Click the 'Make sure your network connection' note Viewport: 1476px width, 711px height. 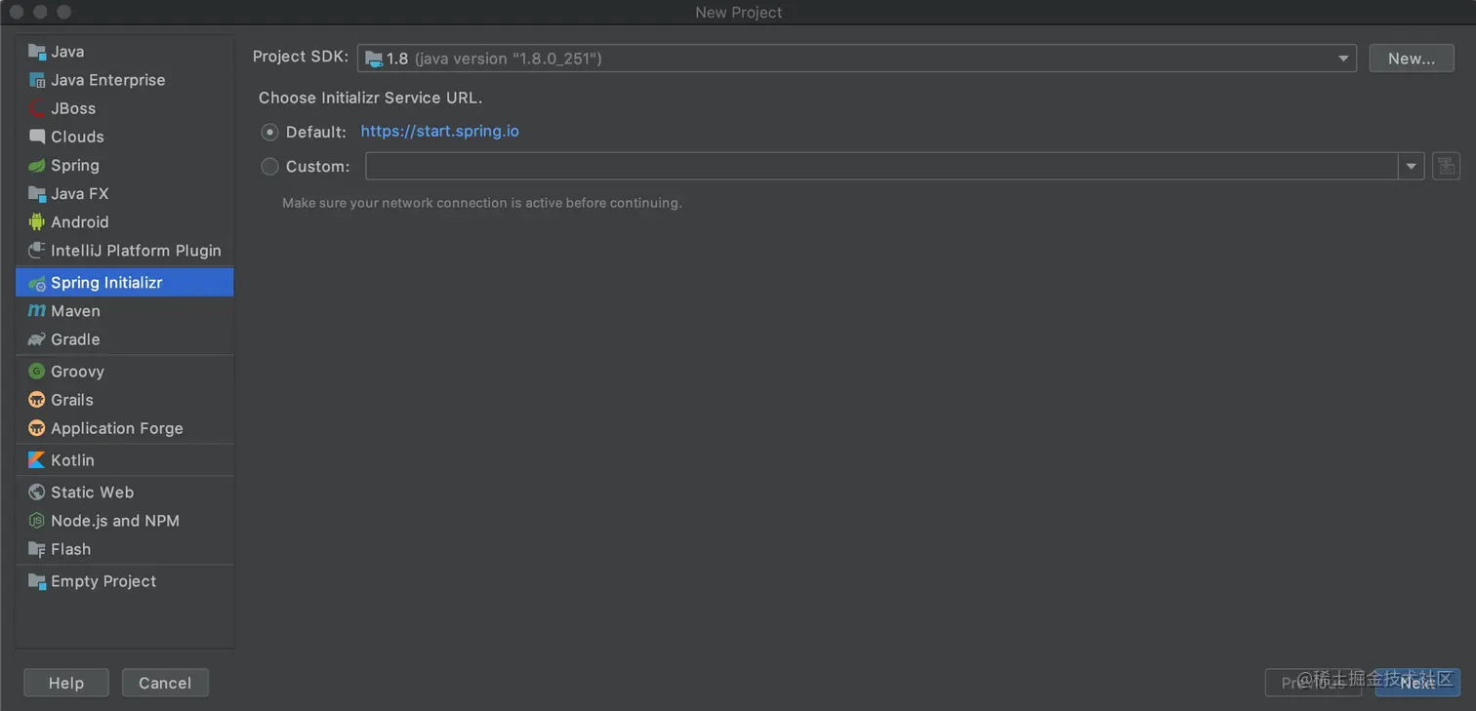pyautogui.click(x=482, y=203)
